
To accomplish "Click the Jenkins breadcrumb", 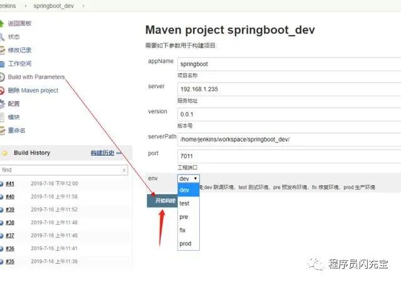I will (8, 6).
